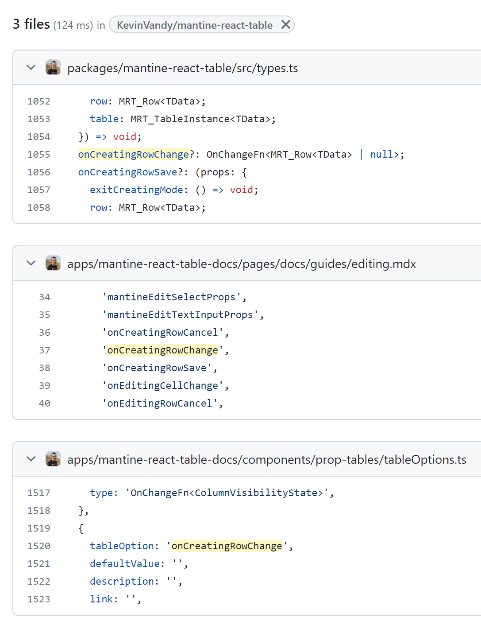Jump to line 1056 in types.ts

point(39,172)
